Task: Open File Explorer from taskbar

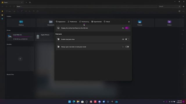Action: (x=78, y=102)
